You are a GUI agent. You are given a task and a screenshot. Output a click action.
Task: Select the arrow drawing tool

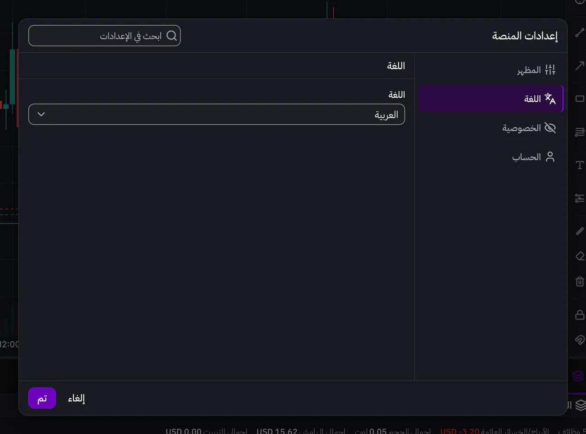[580, 66]
